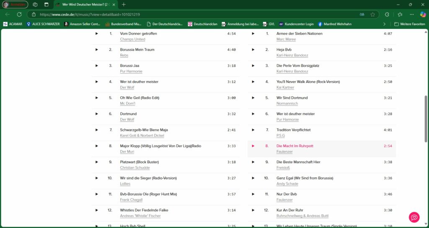Open the Copilot icon in toolbar
429x228 pixels.
click(423, 15)
